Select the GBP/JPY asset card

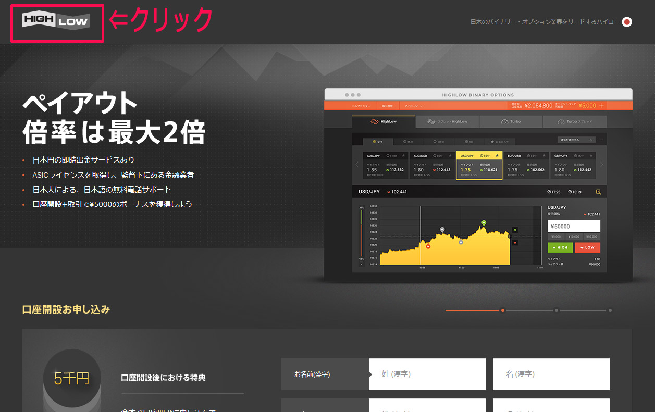pos(573,165)
